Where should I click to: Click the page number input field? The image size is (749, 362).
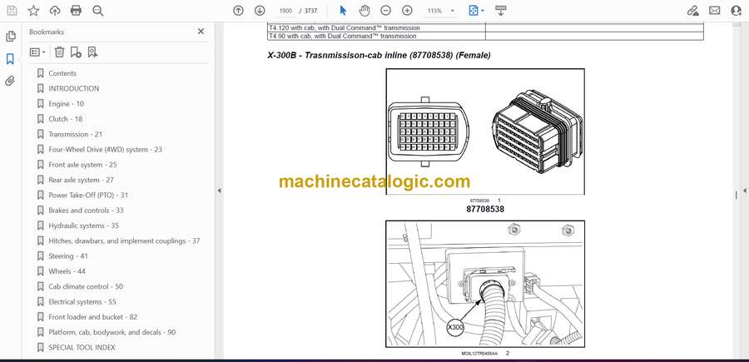tap(287, 11)
